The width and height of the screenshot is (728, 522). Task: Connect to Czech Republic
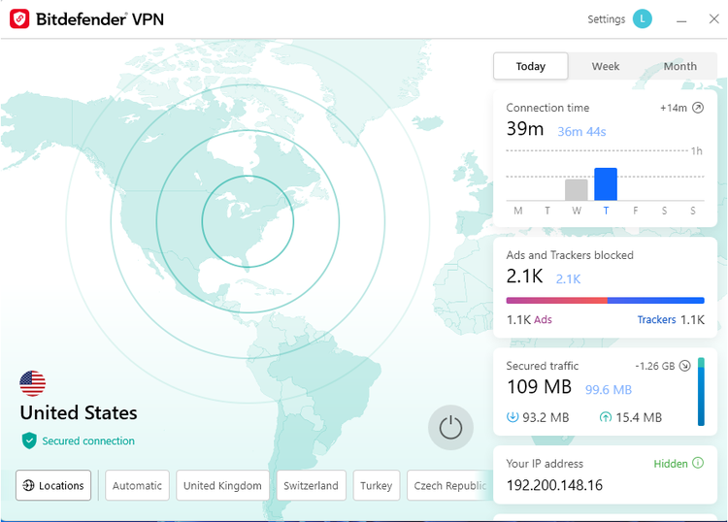449,485
